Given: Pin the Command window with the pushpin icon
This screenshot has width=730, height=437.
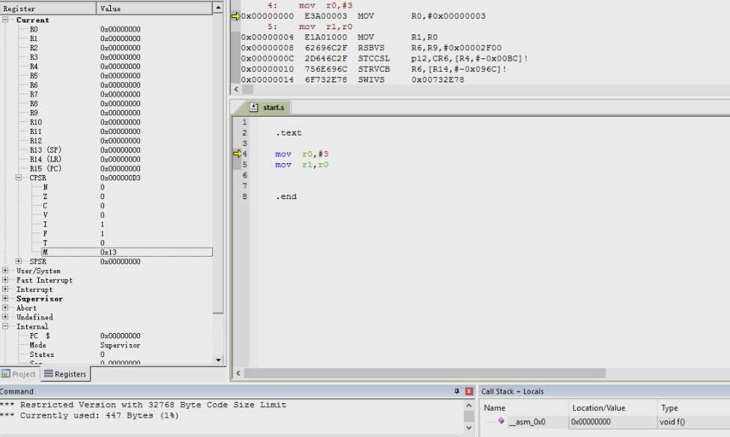Looking at the screenshot, I should click(456, 391).
